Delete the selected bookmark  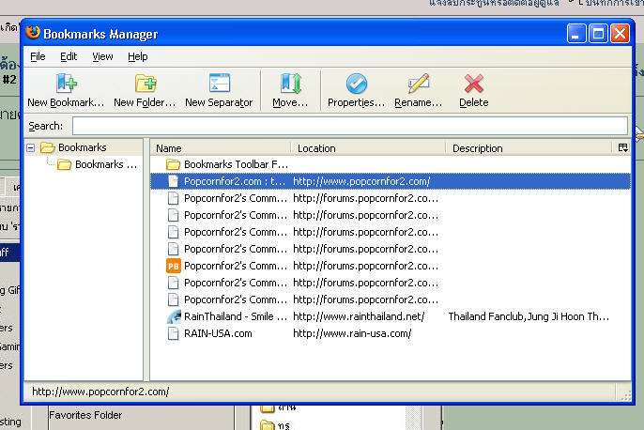(473, 90)
